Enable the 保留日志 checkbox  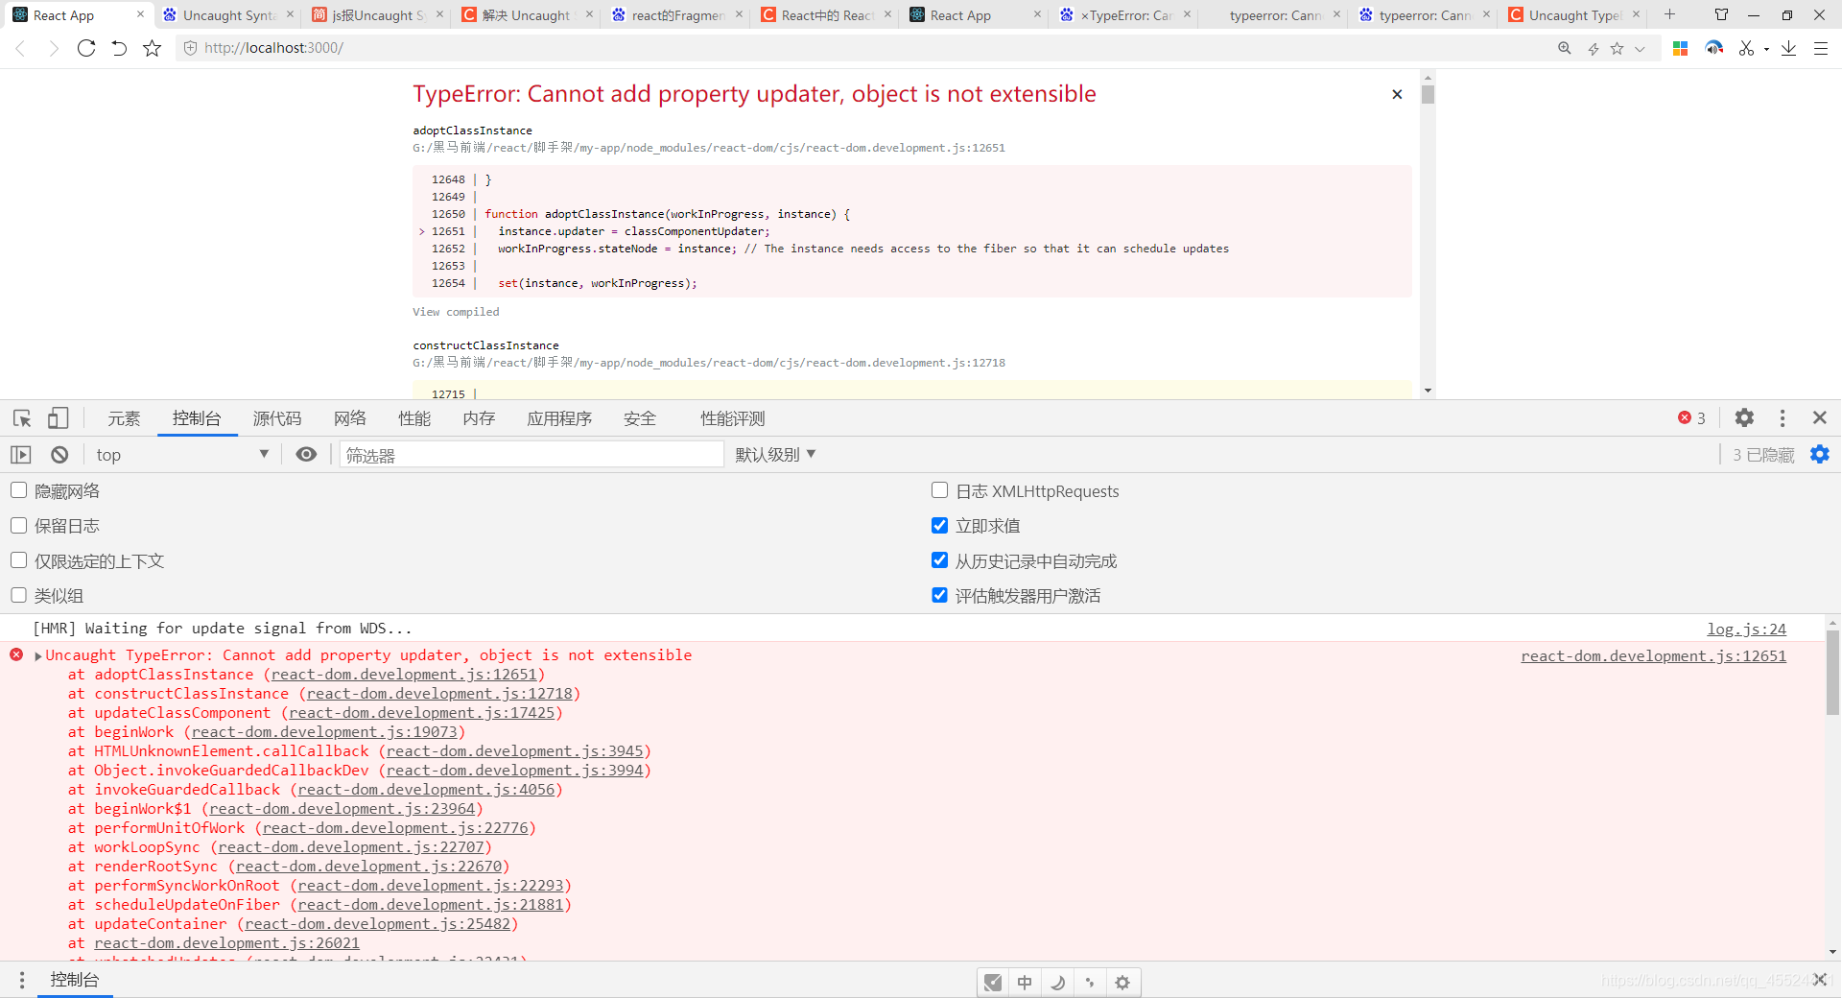click(x=18, y=525)
